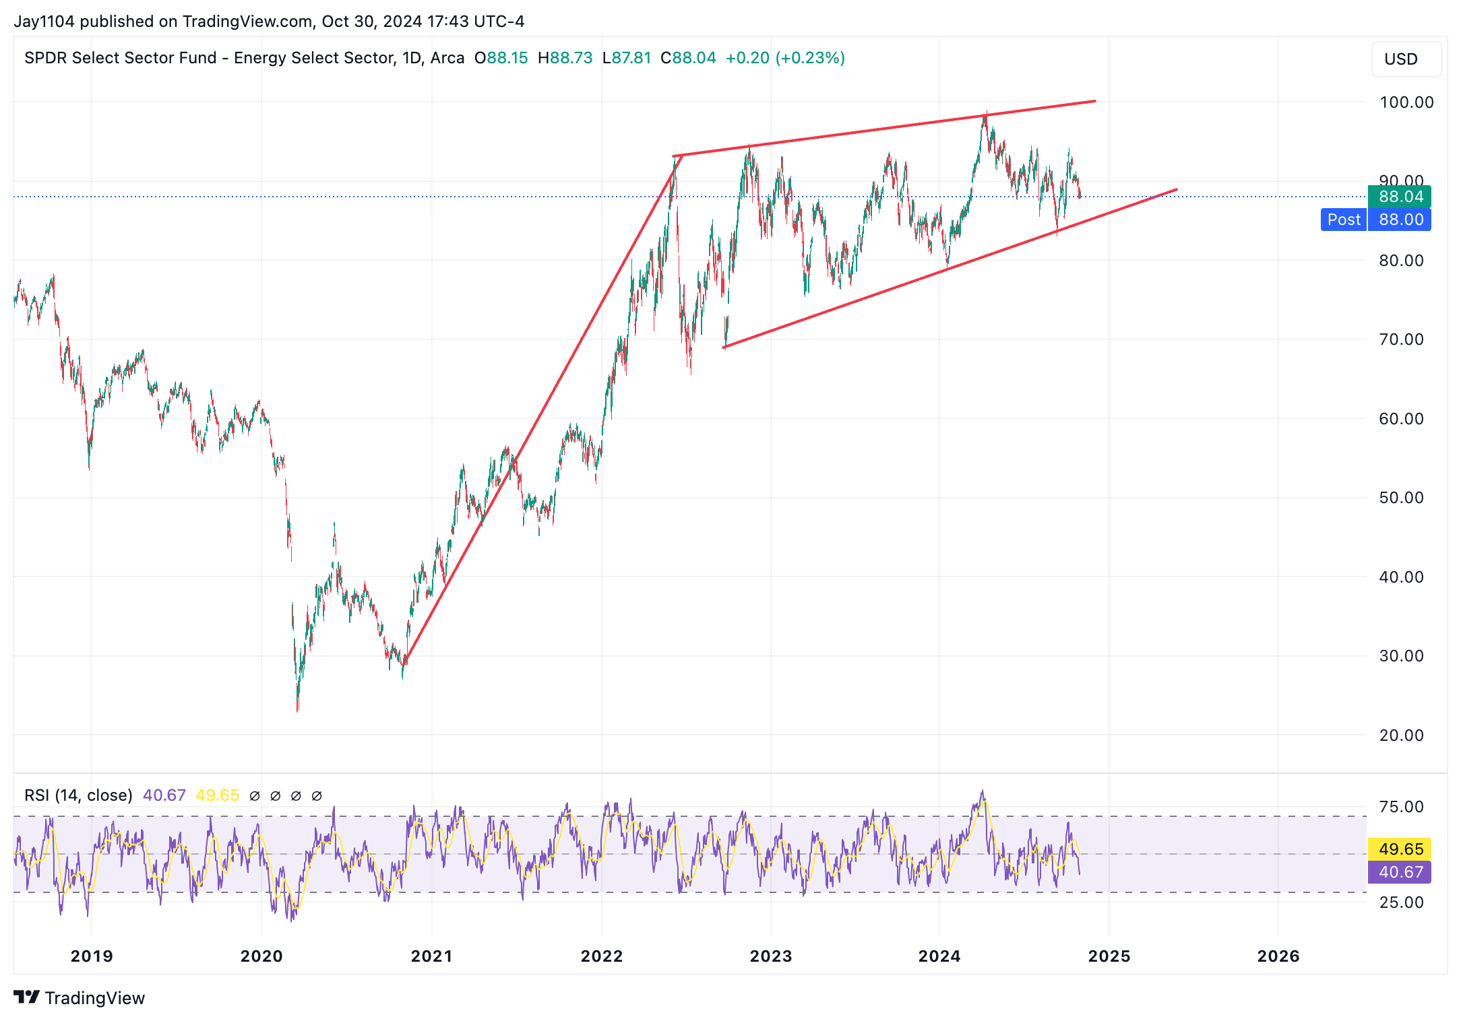Click the 70.00 price axis label
Viewport: 1461px width, 1021px height.
tap(1401, 339)
